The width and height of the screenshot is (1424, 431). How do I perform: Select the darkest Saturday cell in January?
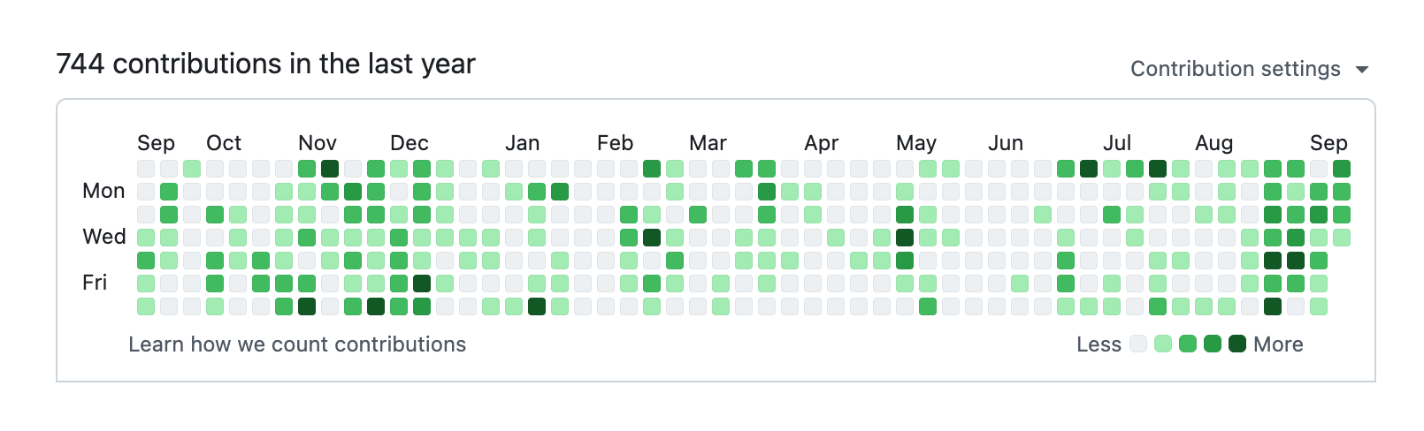click(x=537, y=306)
